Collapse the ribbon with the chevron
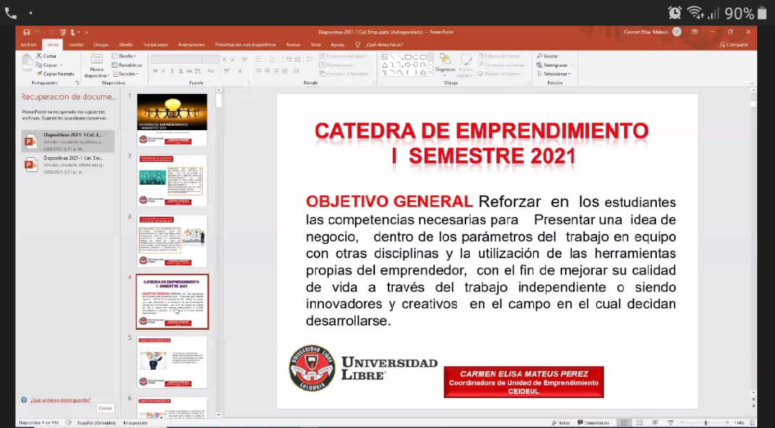This screenshot has height=428, width=775. click(x=752, y=83)
